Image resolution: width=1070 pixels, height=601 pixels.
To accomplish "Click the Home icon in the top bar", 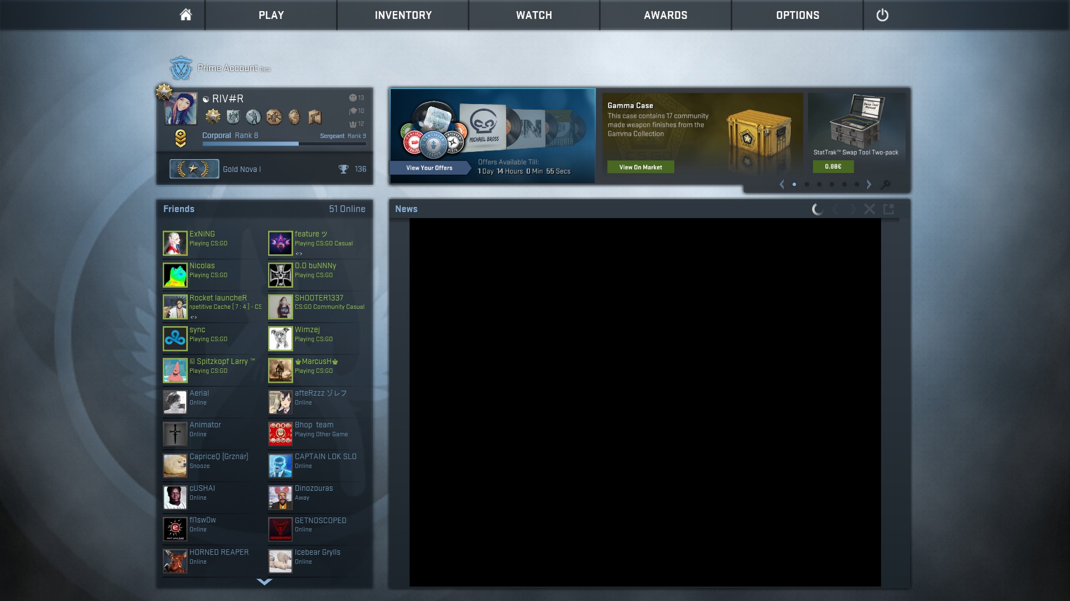I will (186, 15).
